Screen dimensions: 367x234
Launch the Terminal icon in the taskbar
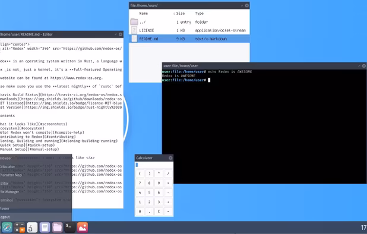[x=69, y=227]
